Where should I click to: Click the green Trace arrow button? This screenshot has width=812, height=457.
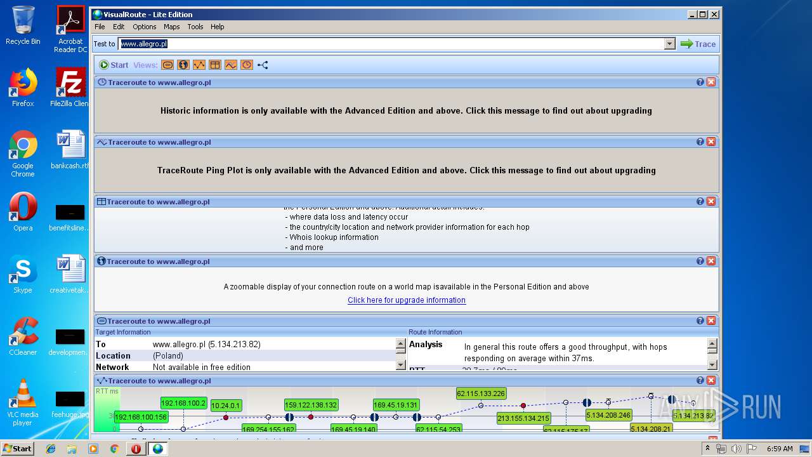pyautogui.click(x=698, y=44)
